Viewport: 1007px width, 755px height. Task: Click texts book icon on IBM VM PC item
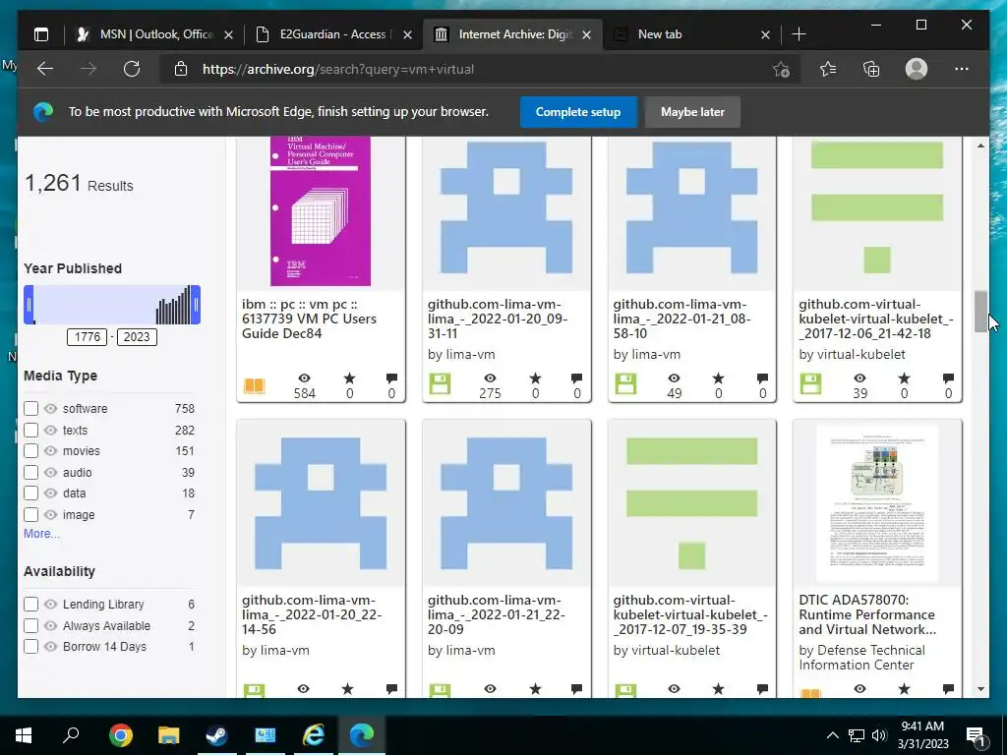(x=254, y=385)
